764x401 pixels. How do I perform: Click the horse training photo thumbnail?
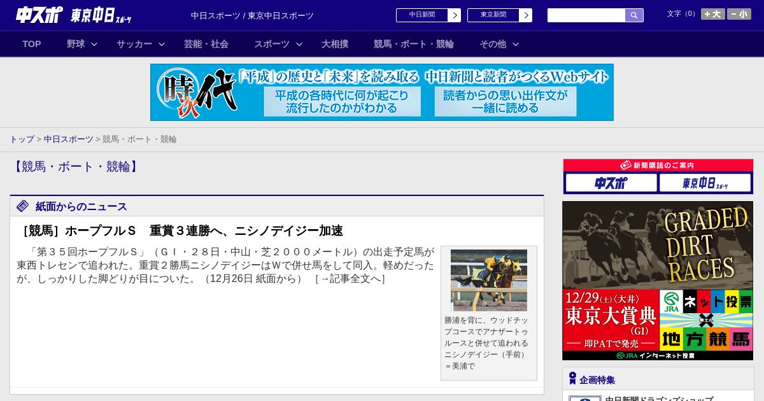pos(489,280)
